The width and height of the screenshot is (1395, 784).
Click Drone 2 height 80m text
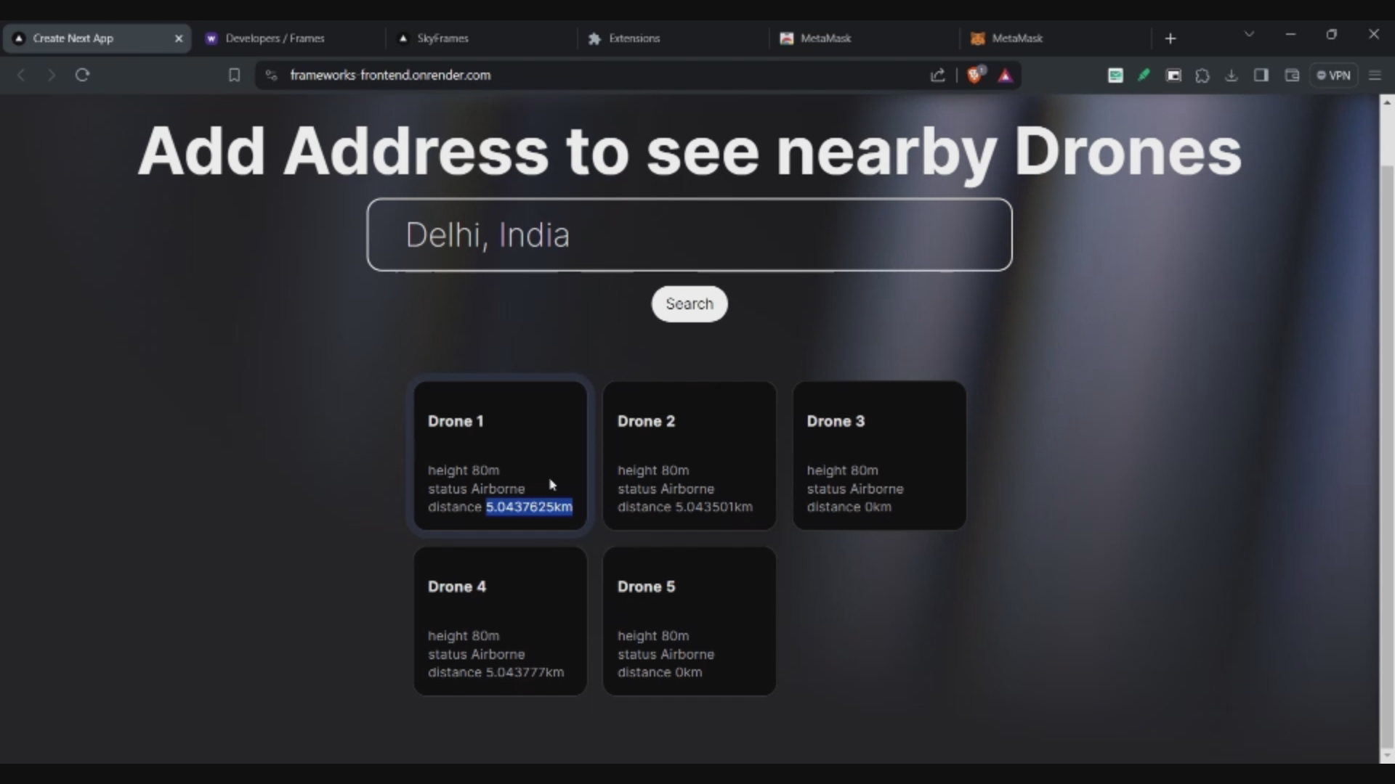653,470
